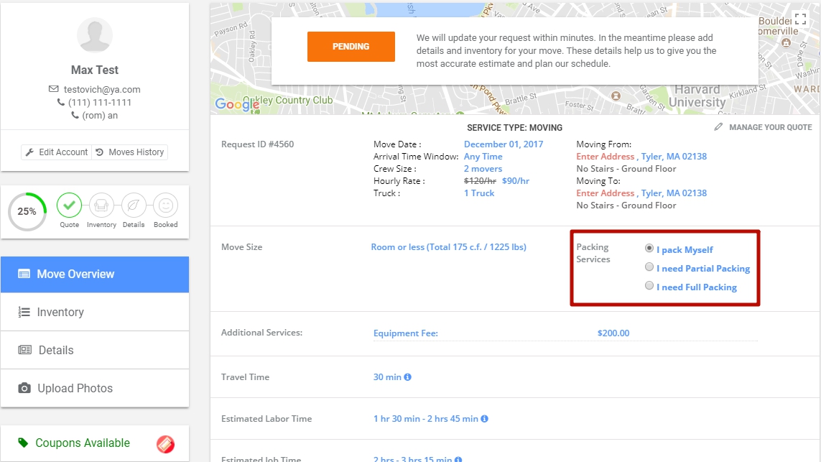Click the 1 hr 30 min - 2 hrs 45 min value
Screen dimensions: 821x462
tap(426, 418)
